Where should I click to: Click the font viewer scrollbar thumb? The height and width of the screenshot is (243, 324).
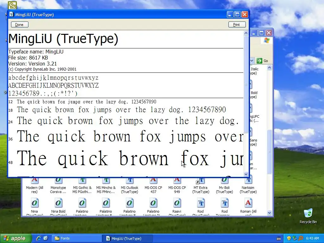coord(246,84)
